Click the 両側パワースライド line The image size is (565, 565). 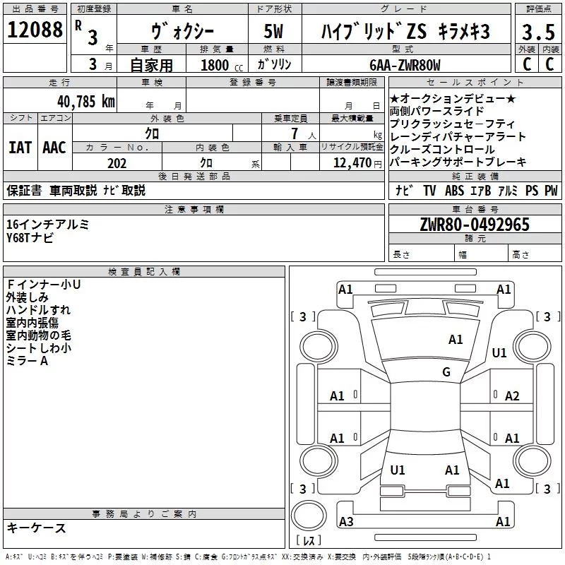tap(436, 112)
